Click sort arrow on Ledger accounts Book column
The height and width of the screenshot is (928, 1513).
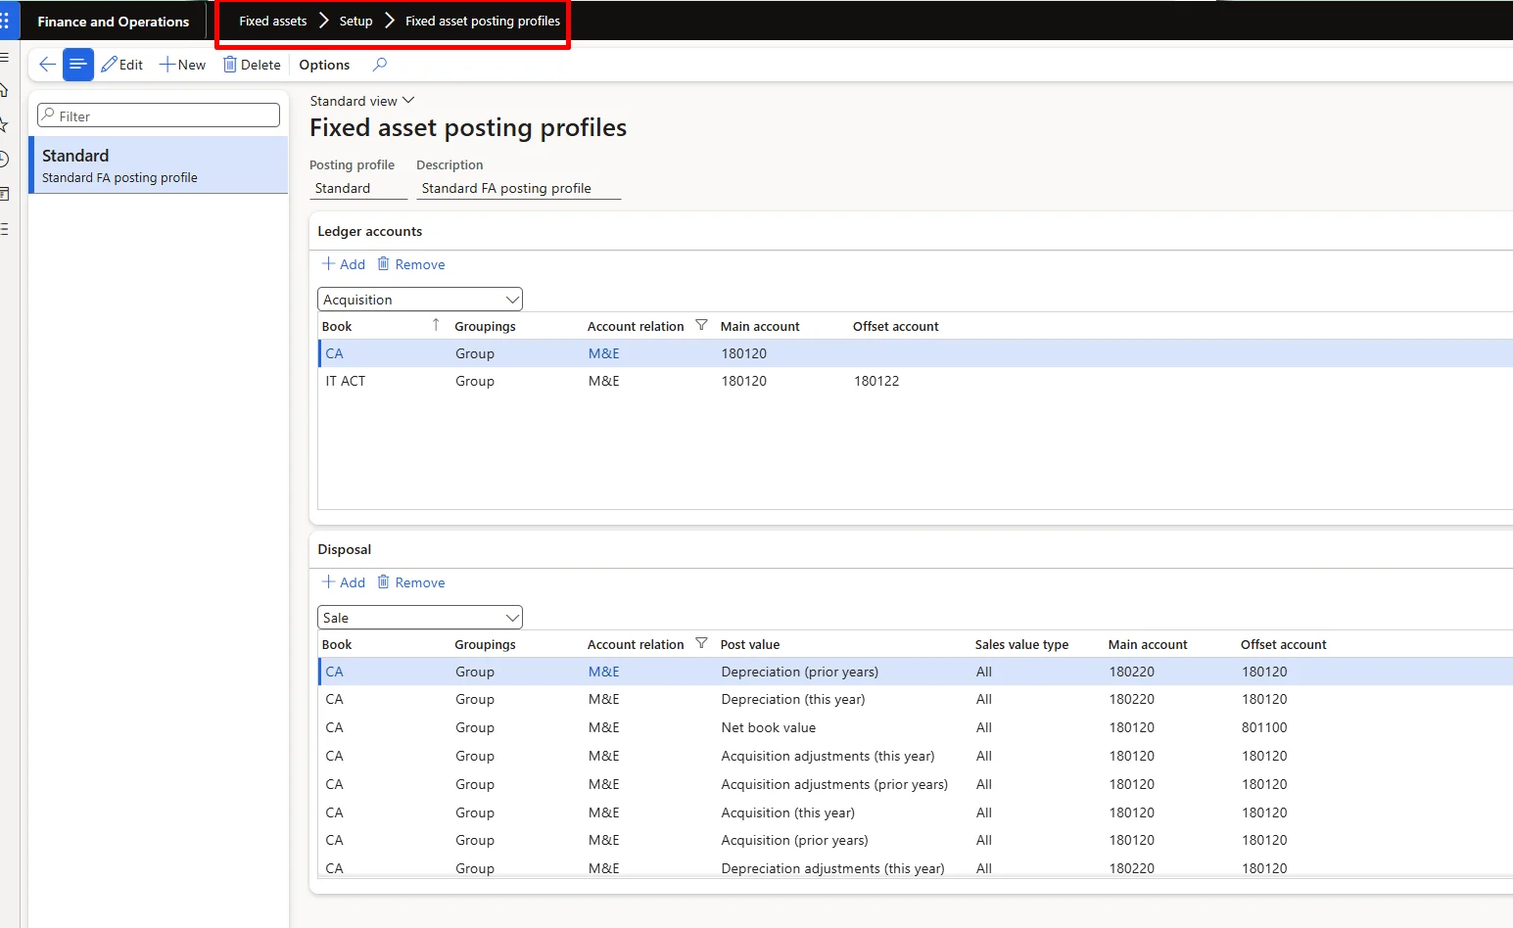tap(436, 325)
